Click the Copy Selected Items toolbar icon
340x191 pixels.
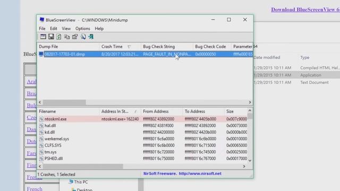[x=67, y=37]
